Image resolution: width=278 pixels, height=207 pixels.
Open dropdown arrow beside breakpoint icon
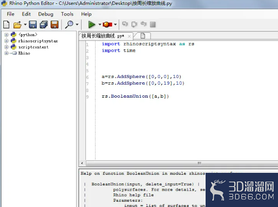pyautogui.click(x=115, y=25)
